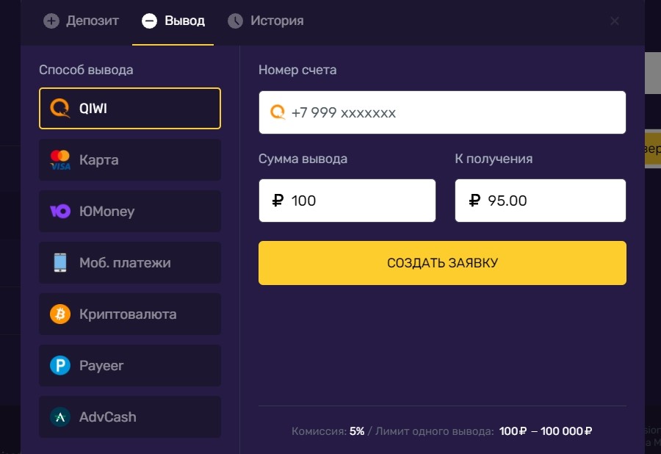Select QIWI as withdrawal method
The width and height of the screenshot is (661, 454).
130,109
